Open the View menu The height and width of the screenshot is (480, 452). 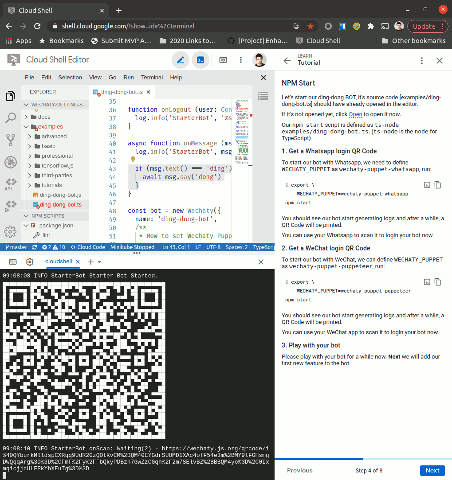(95, 78)
